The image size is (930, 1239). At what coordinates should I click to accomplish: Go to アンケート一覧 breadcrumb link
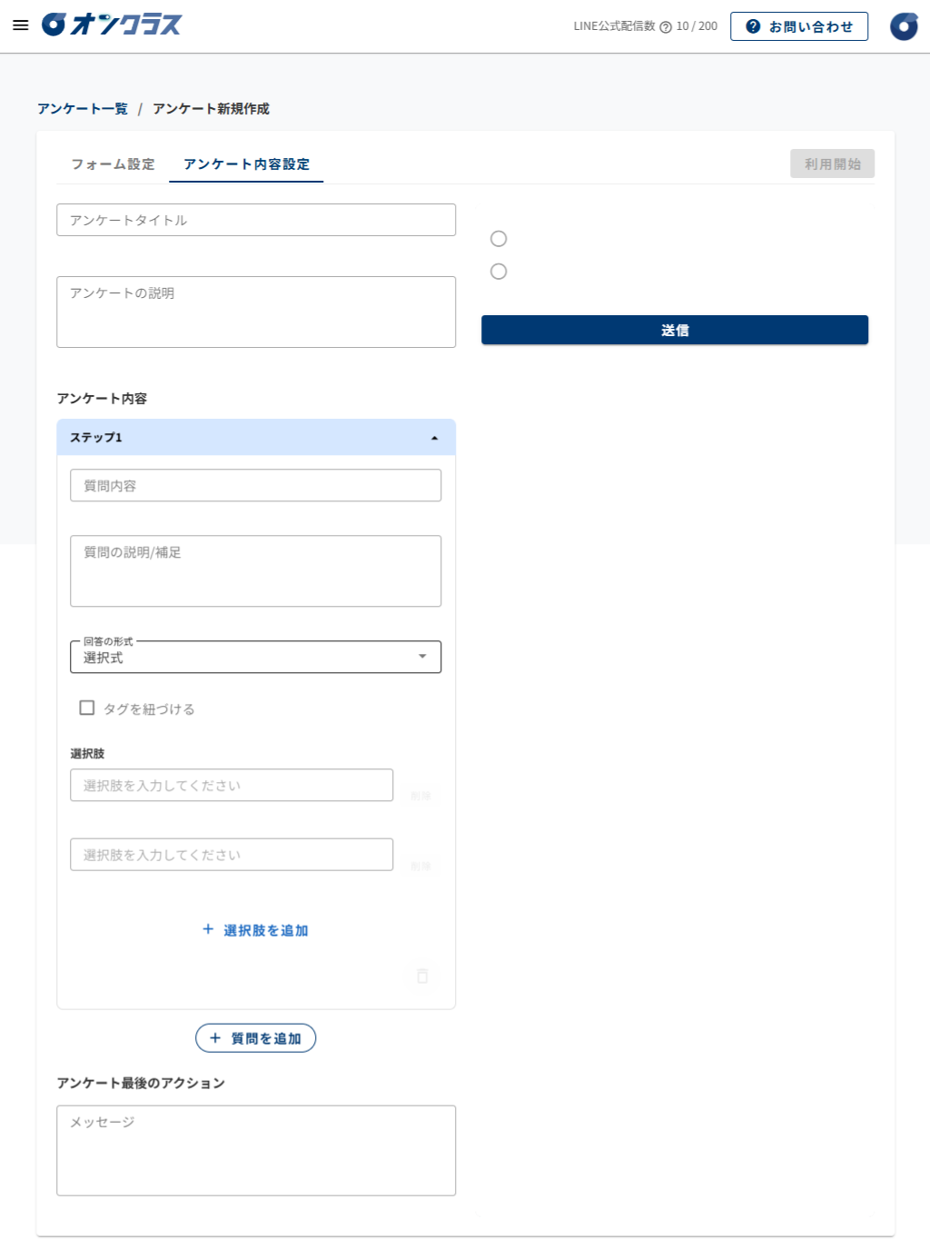[x=83, y=109]
